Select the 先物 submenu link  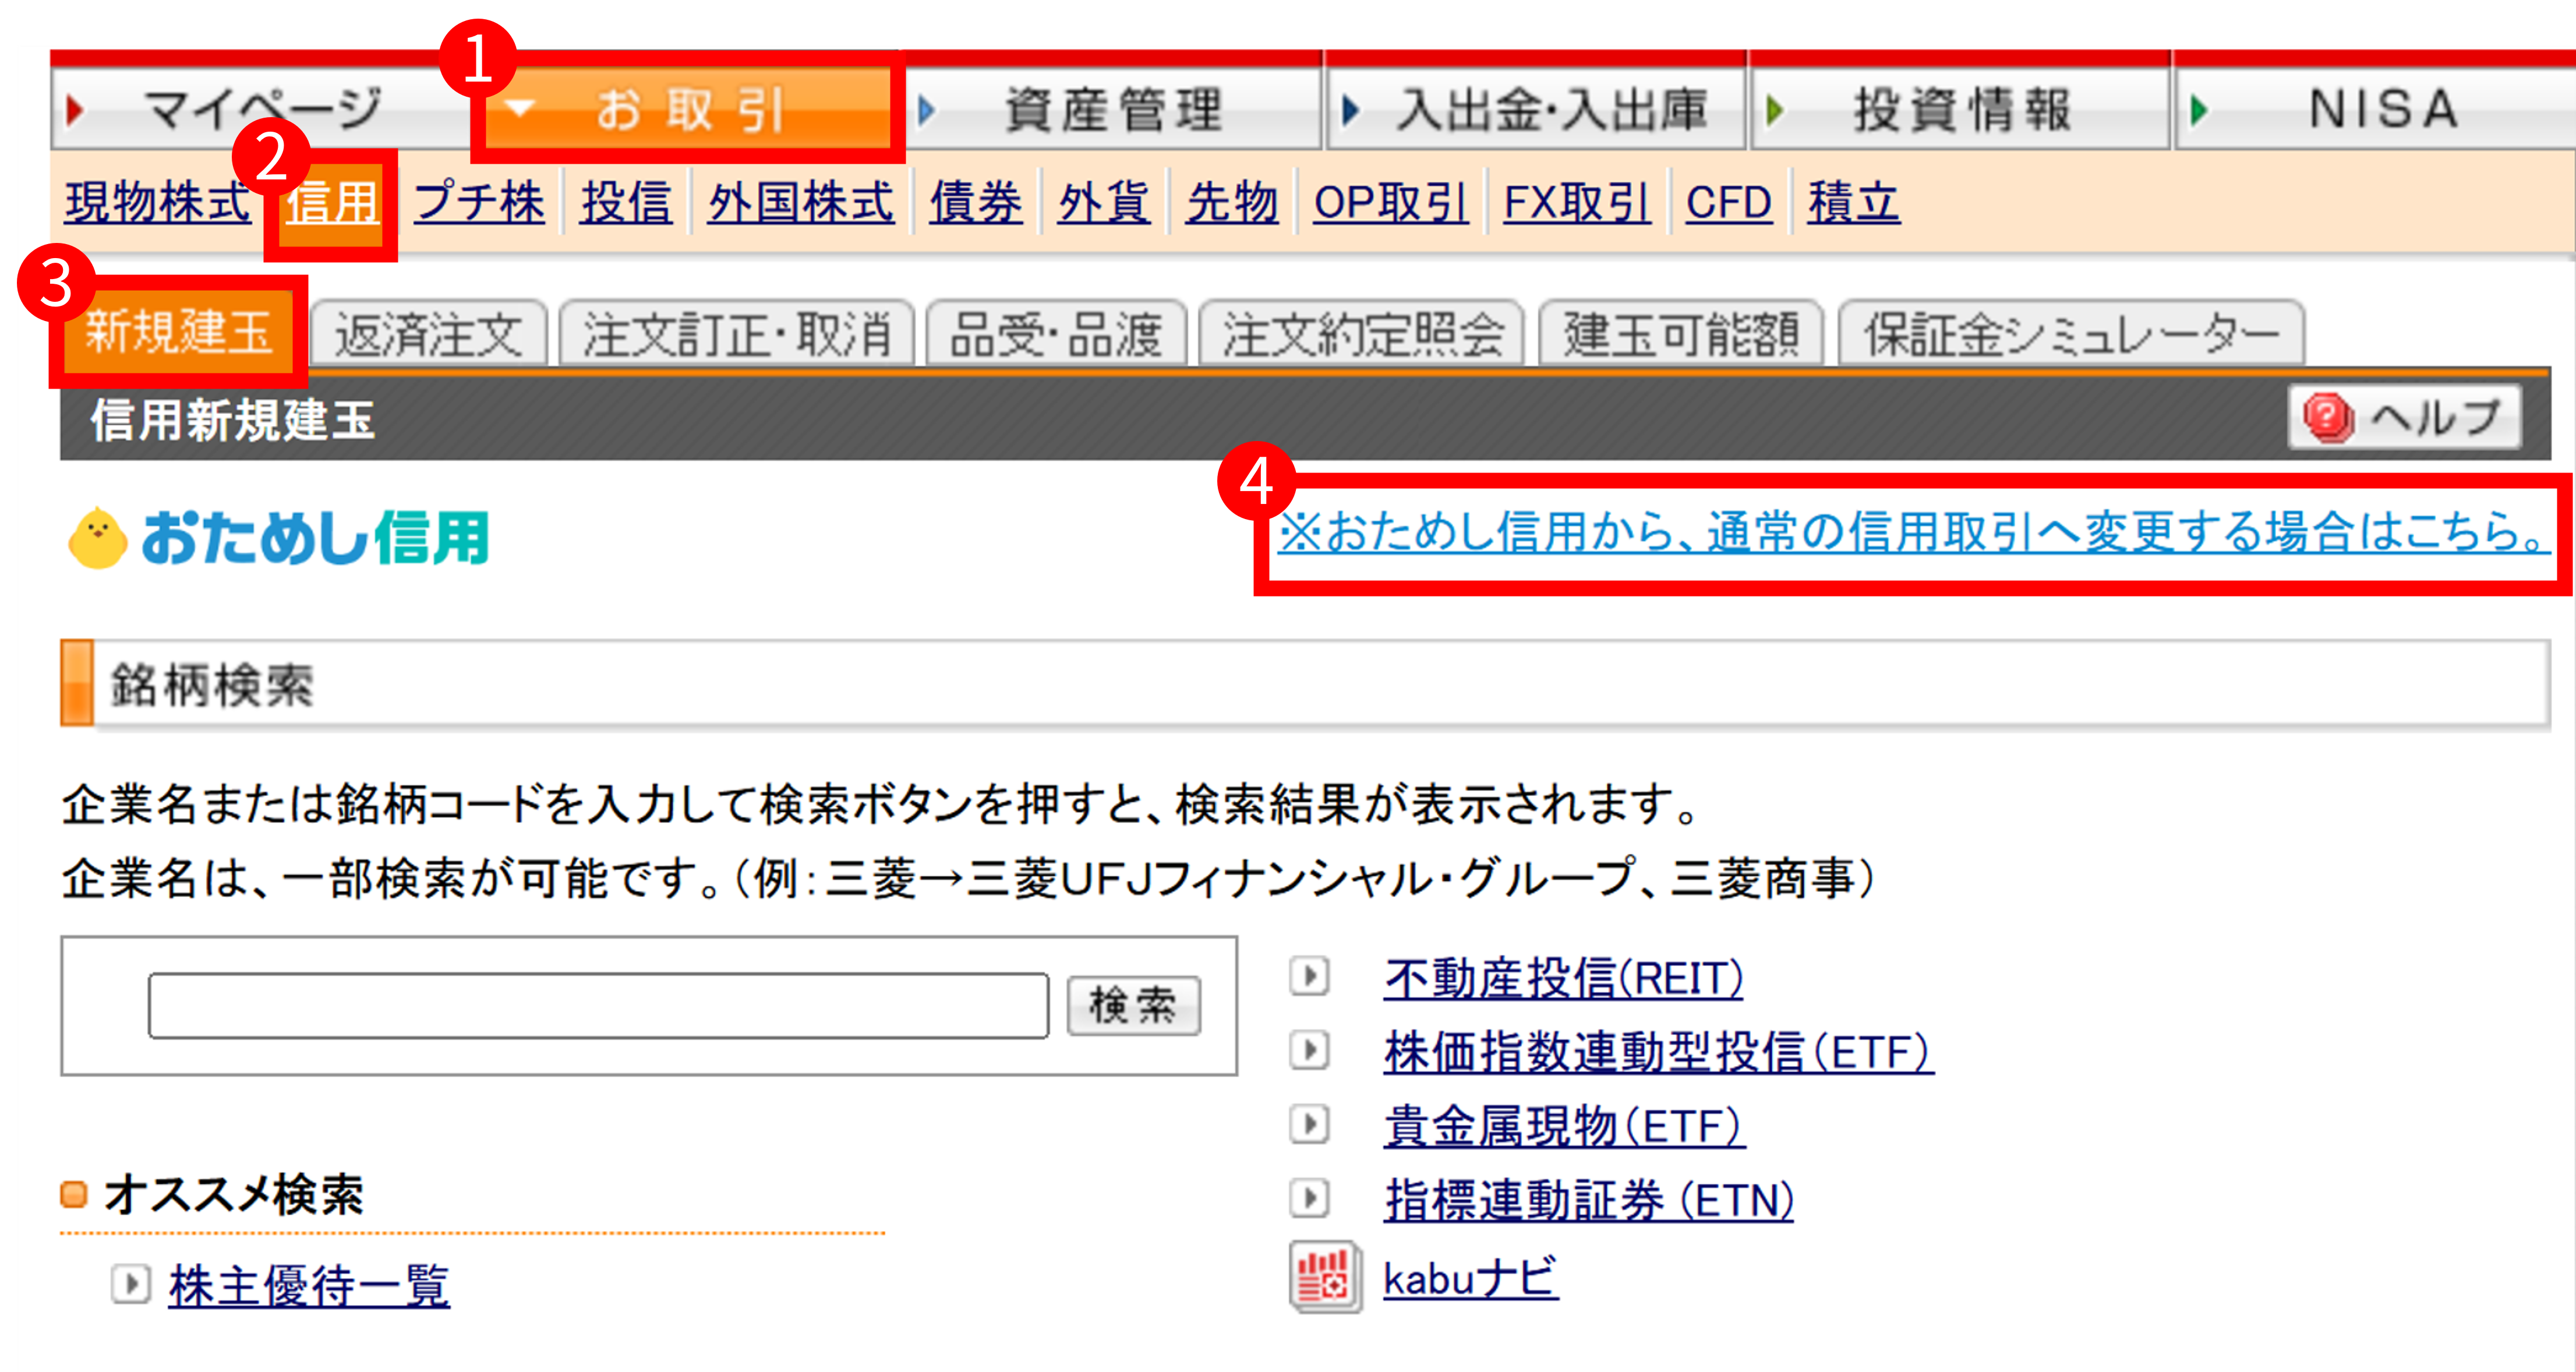[x=1232, y=203]
